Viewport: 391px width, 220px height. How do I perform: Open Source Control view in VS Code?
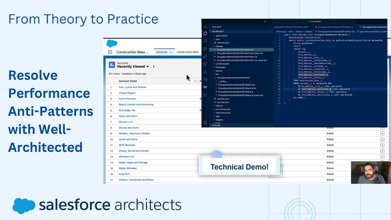pyautogui.click(x=205, y=49)
